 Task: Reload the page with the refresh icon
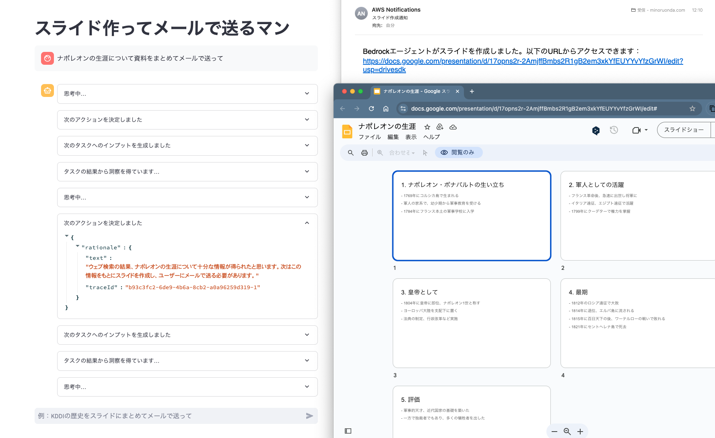(371, 109)
